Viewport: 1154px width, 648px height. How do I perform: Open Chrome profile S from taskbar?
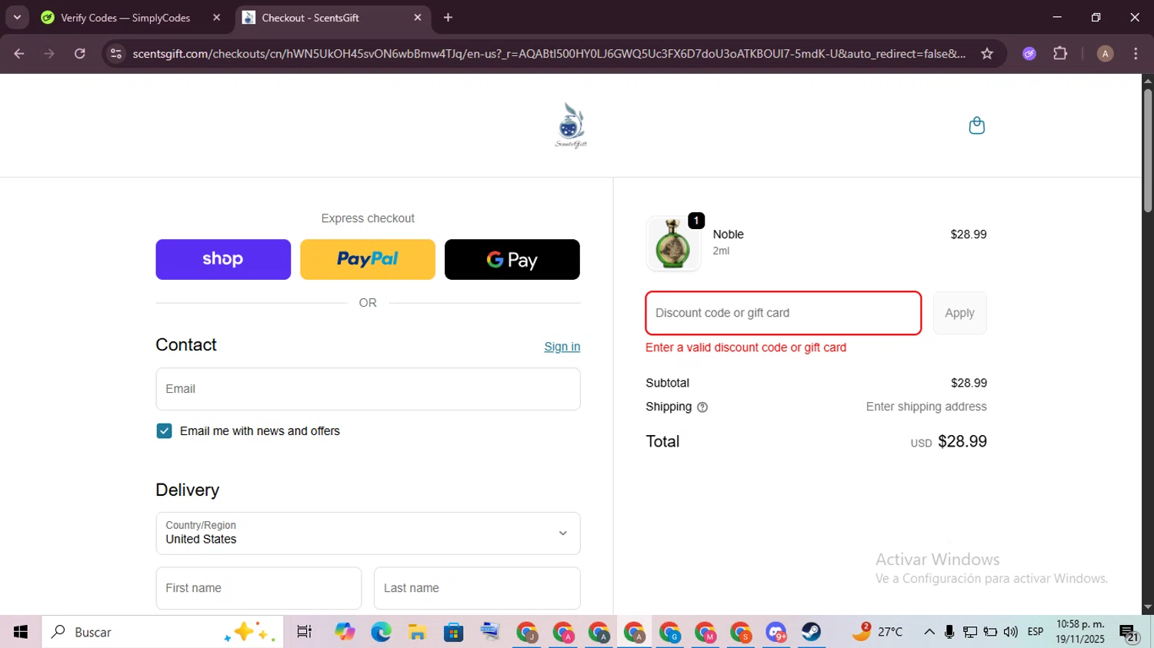coord(740,632)
